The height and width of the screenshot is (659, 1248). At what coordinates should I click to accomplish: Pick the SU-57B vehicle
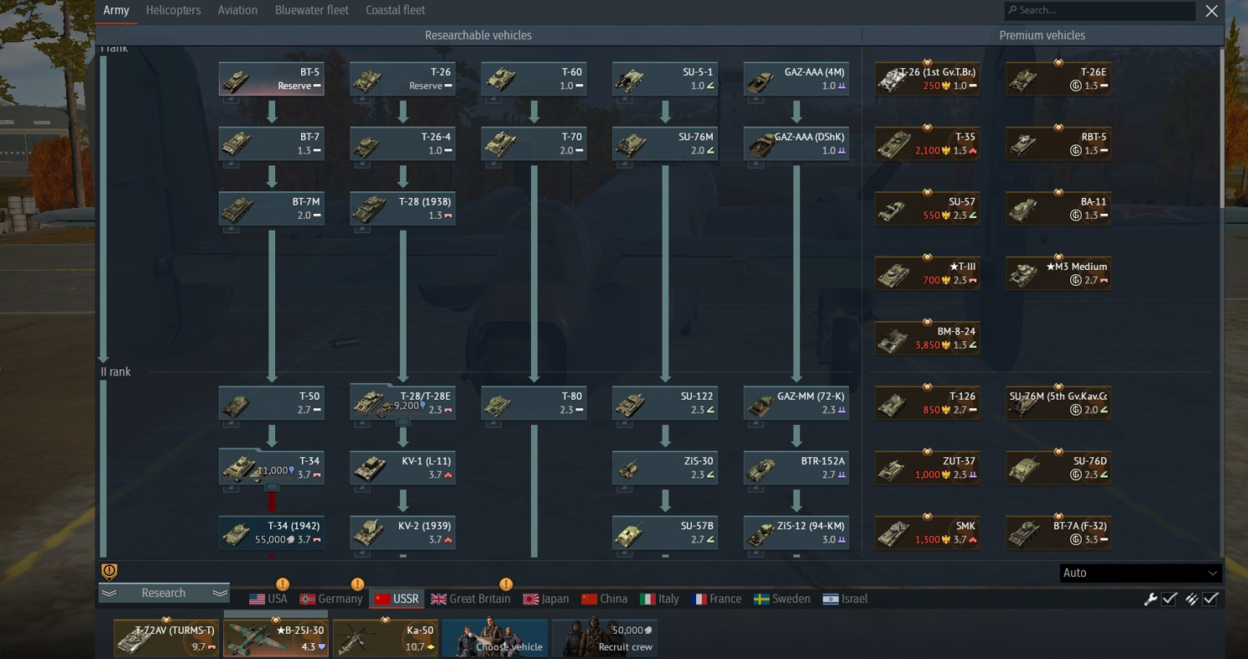(x=665, y=532)
